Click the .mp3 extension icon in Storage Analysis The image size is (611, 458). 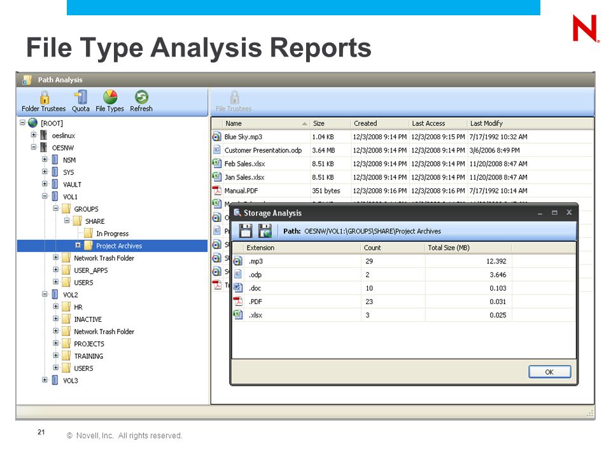coord(237,261)
